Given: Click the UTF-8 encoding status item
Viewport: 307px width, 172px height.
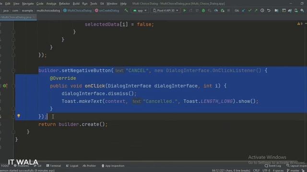Looking at the screenshot, I should pyautogui.click(x=266, y=171).
